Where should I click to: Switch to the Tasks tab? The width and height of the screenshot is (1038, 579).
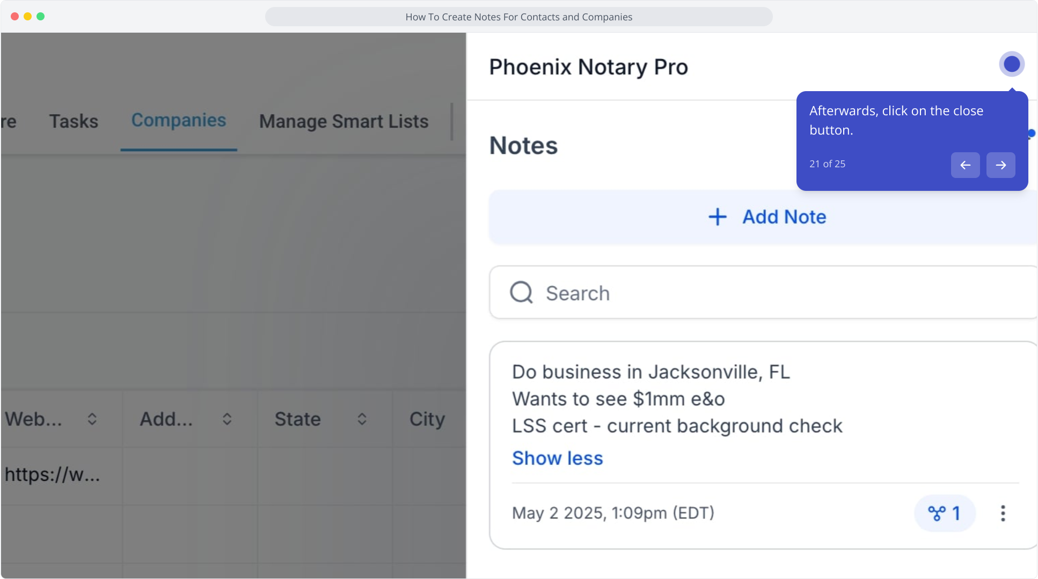point(74,122)
